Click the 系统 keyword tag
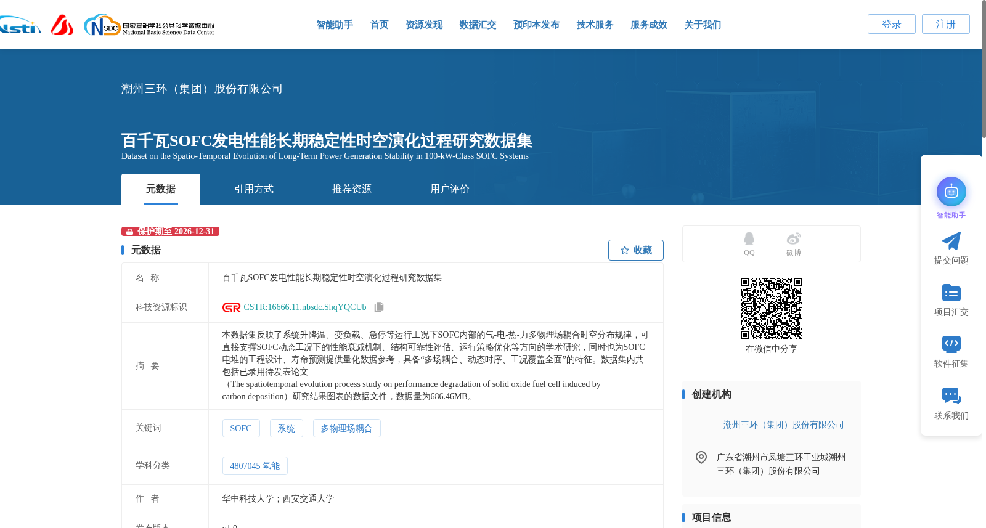This screenshot has height=528, width=986. [x=286, y=428]
